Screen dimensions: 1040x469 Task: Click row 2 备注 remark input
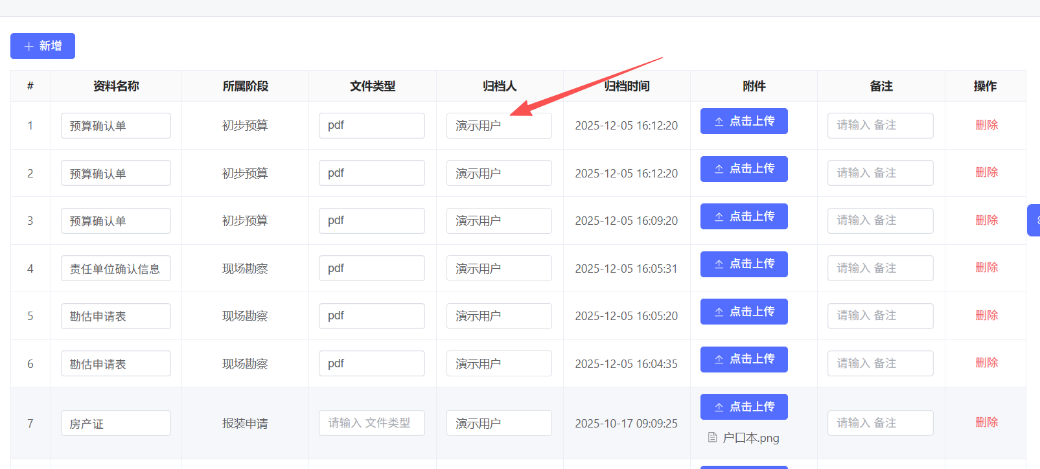point(880,173)
